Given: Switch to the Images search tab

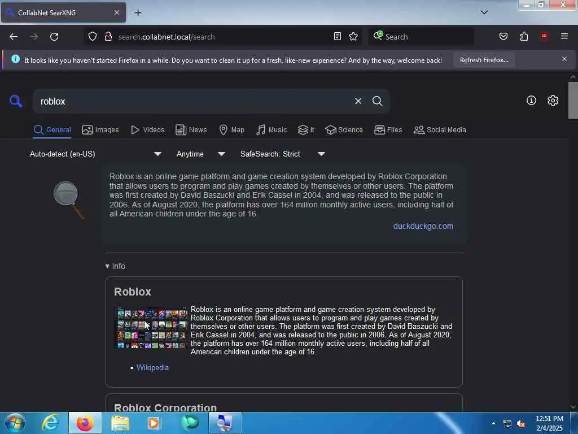Looking at the screenshot, I should coord(100,130).
